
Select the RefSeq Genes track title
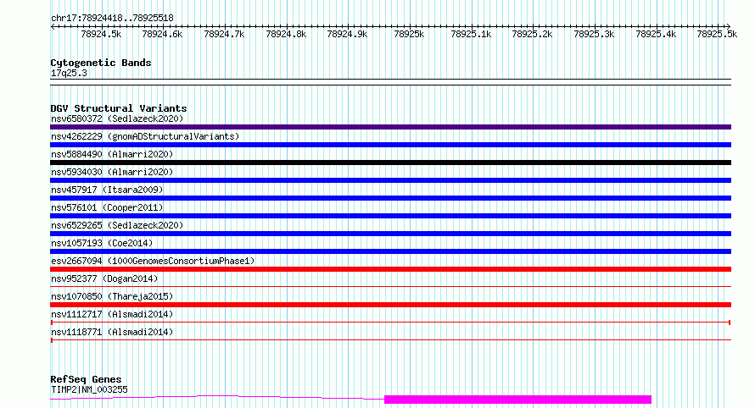(86, 380)
